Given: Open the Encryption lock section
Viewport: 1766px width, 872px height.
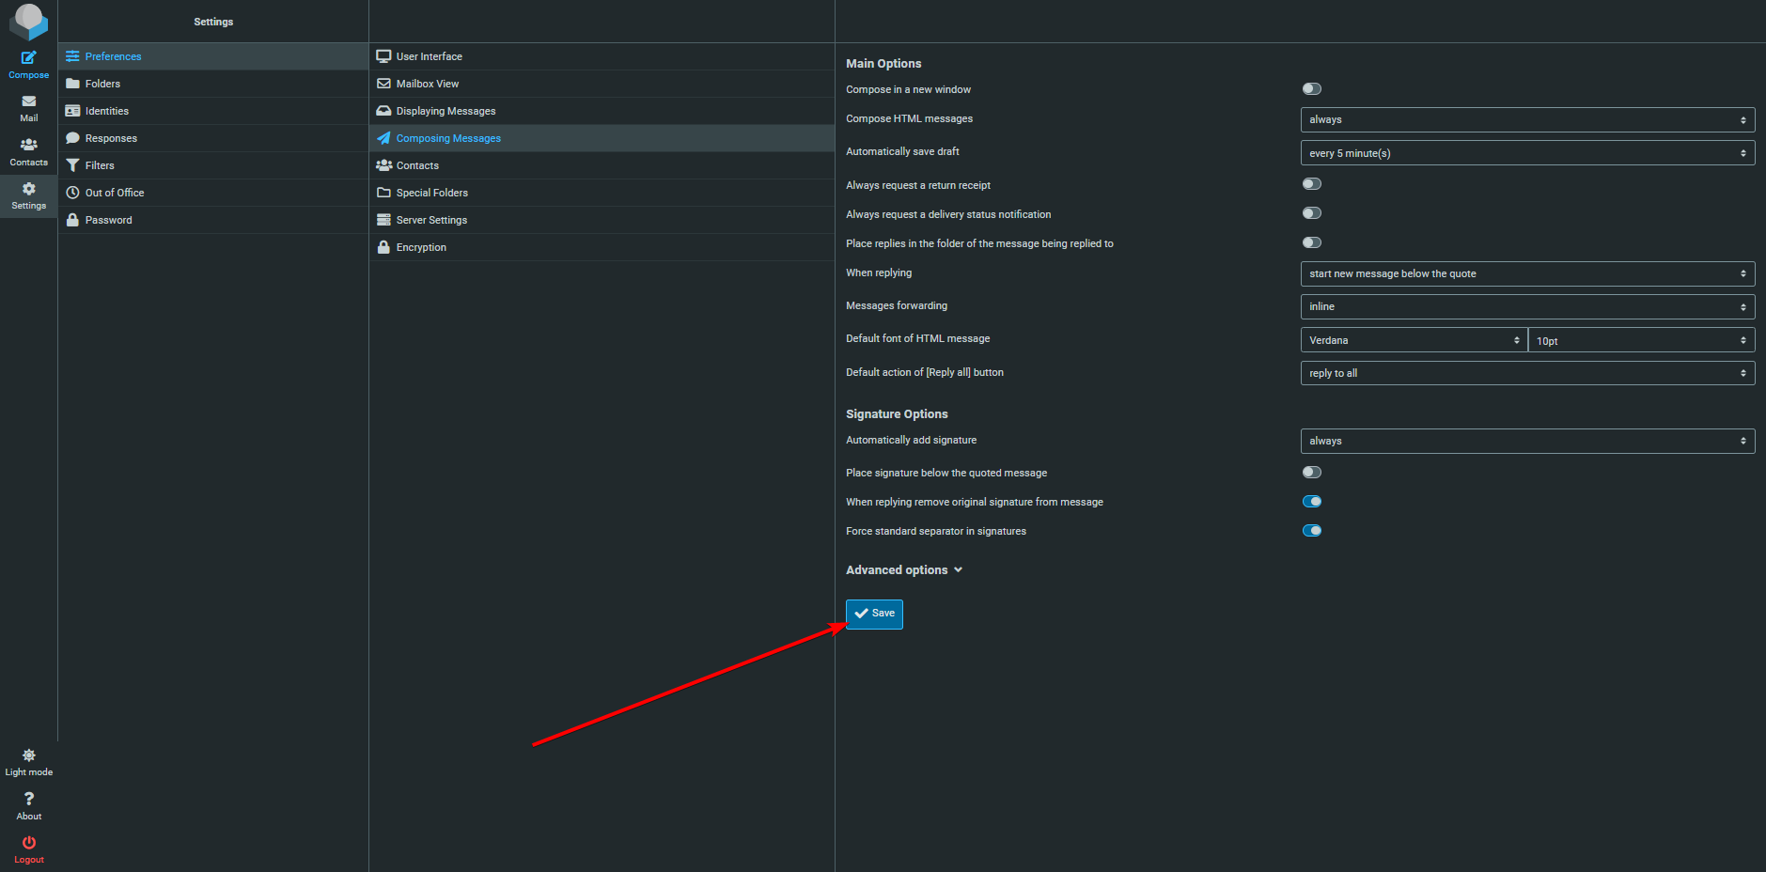Looking at the screenshot, I should click(x=421, y=247).
